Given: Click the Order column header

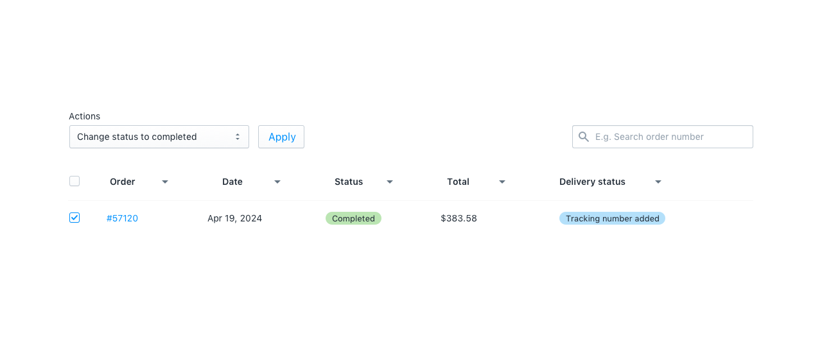Looking at the screenshot, I should click(x=123, y=182).
